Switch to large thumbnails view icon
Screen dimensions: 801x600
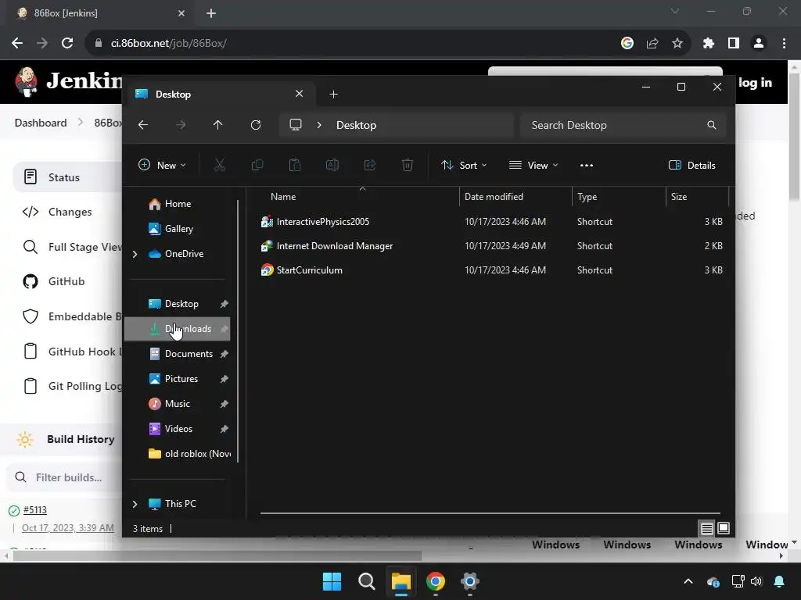coord(724,529)
